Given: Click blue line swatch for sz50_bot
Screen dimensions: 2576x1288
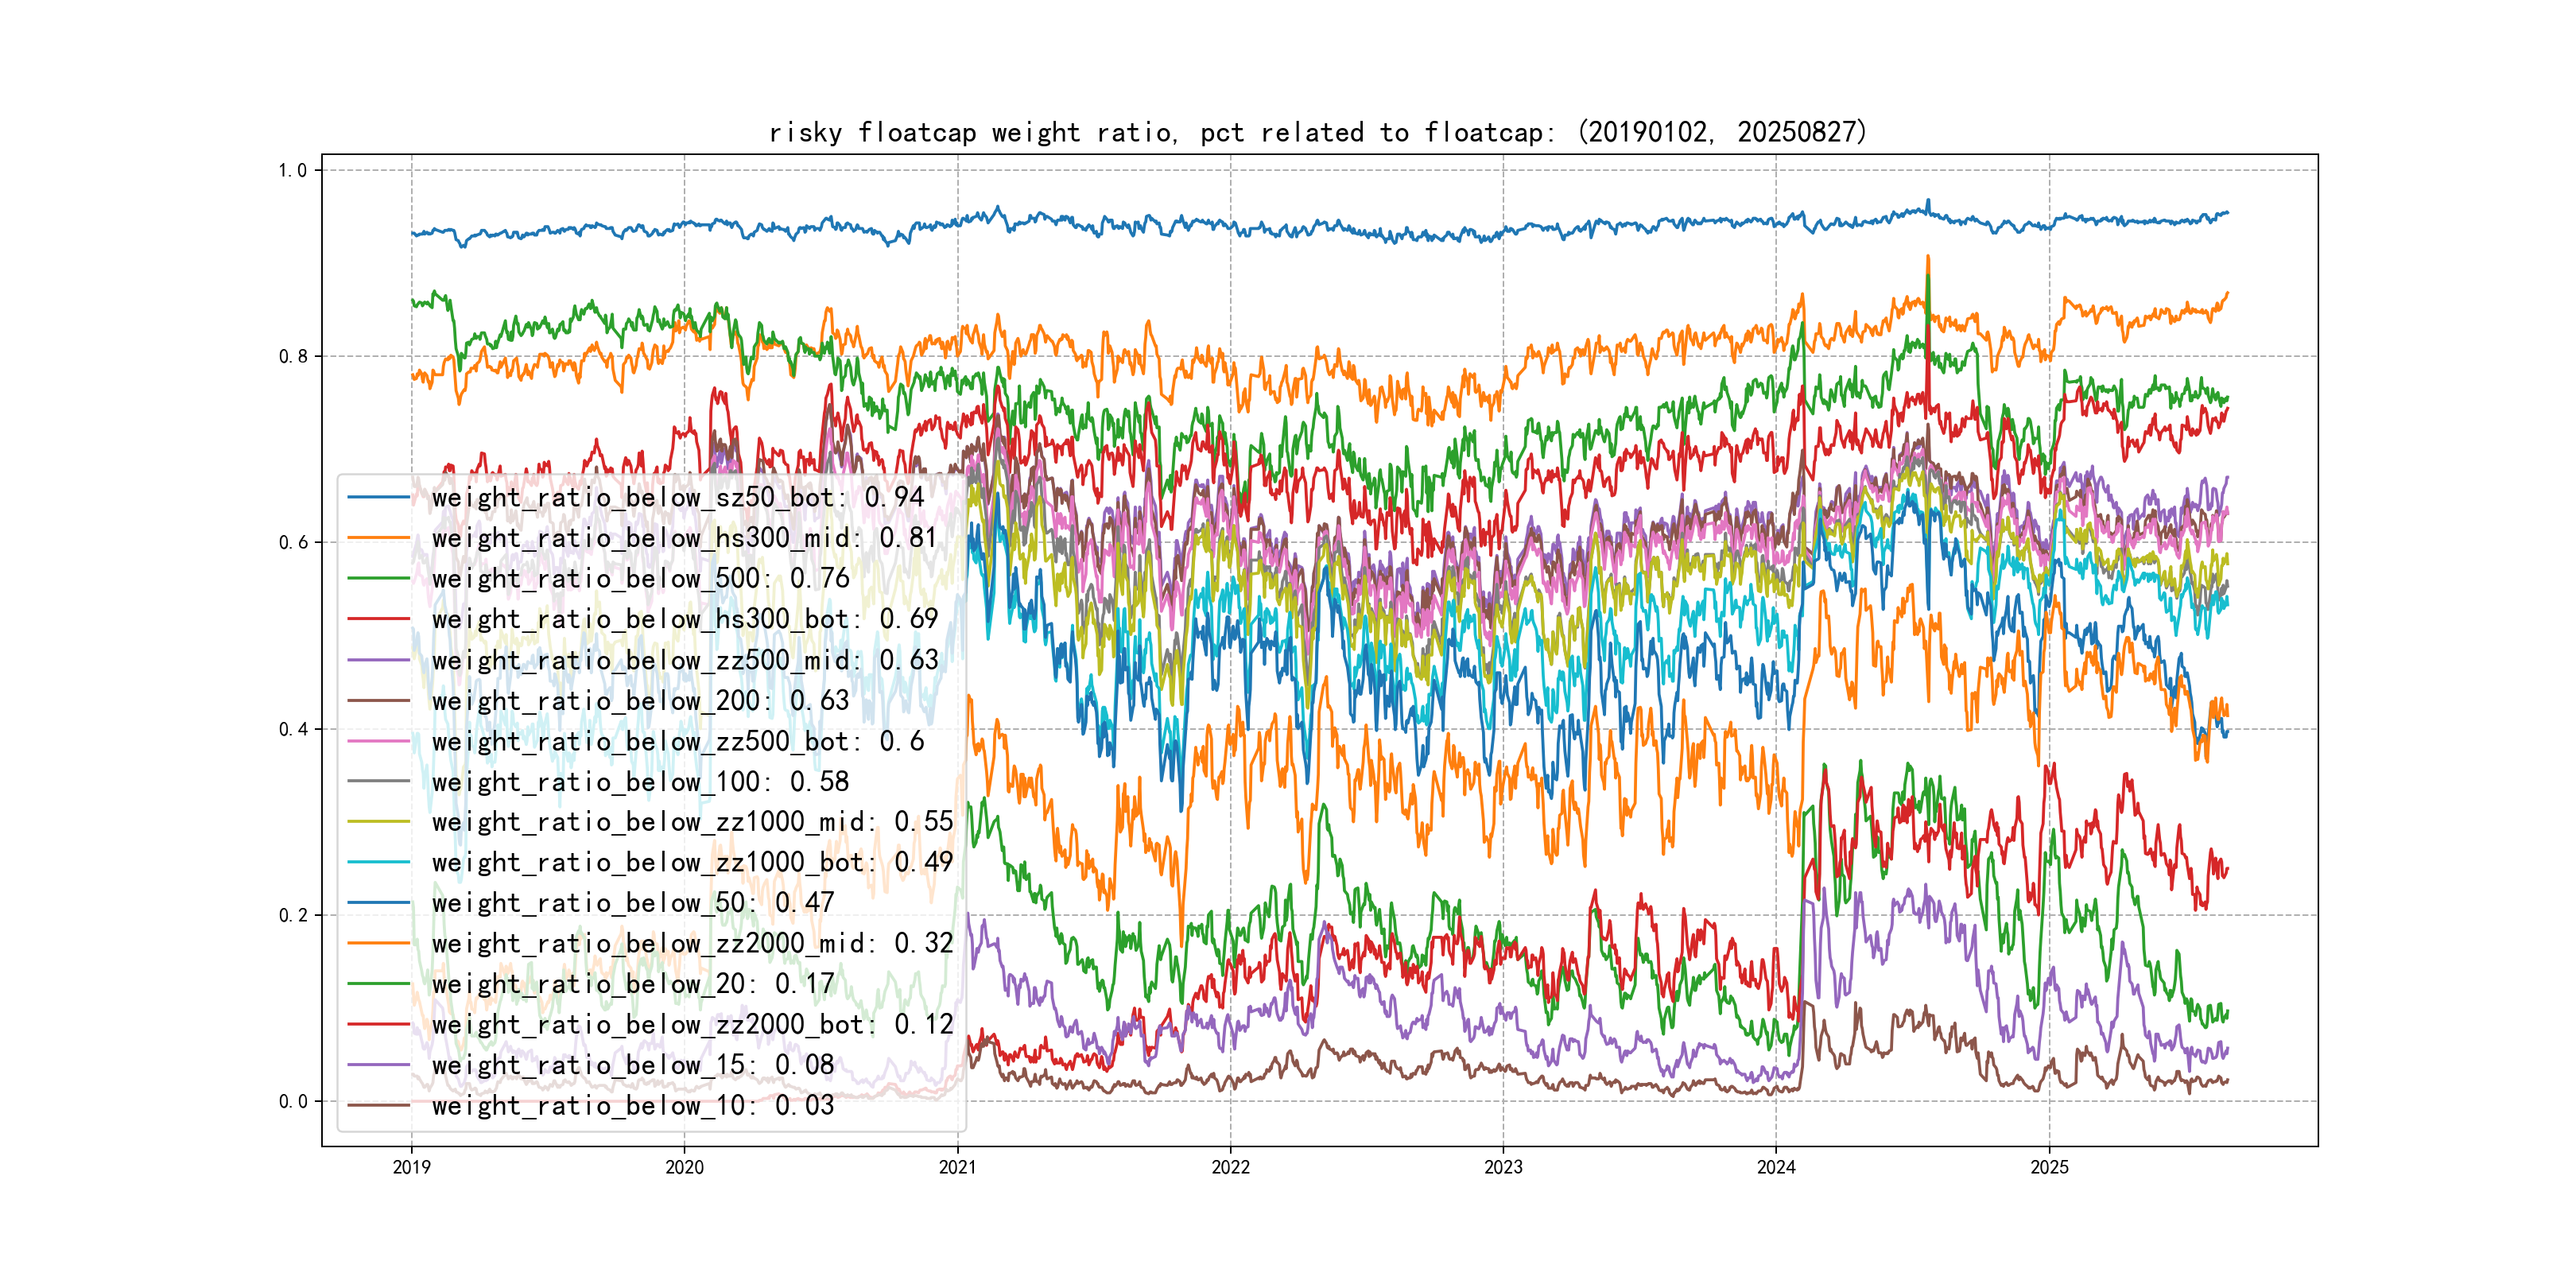Looking at the screenshot, I should coord(379,497).
